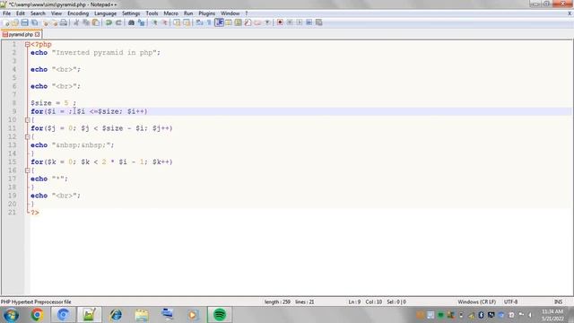Collapse the fold marker at line 16
This screenshot has height=323, width=574.
(x=28, y=170)
